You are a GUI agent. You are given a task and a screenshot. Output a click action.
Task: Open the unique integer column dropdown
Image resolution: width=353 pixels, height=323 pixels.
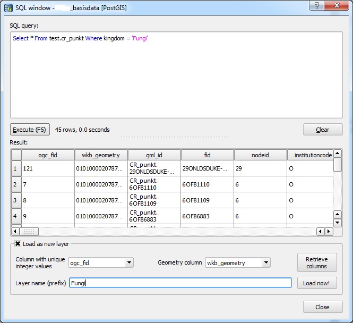click(129, 262)
